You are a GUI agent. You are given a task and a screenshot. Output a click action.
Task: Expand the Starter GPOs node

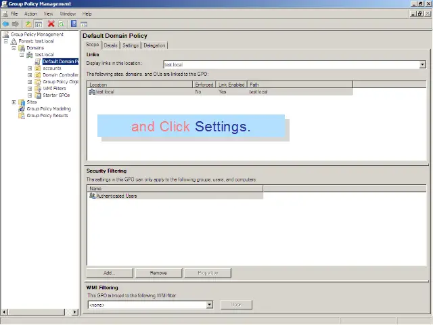(30, 95)
